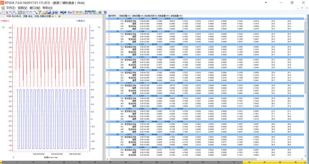Viewport: 309px width, 164px height.
Task: Collapse cycle 79 row in the data table
Action: tap(107, 19)
